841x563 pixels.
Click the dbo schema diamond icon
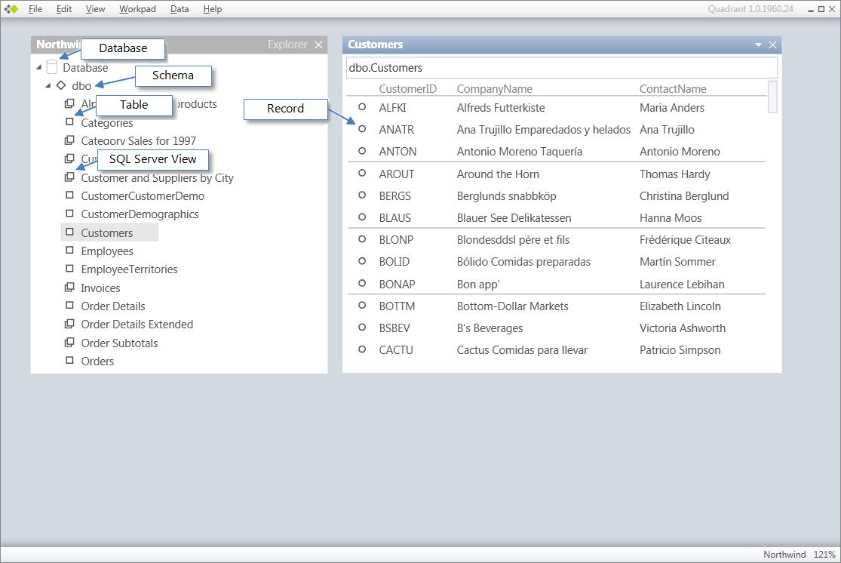click(x=61, y=85)
